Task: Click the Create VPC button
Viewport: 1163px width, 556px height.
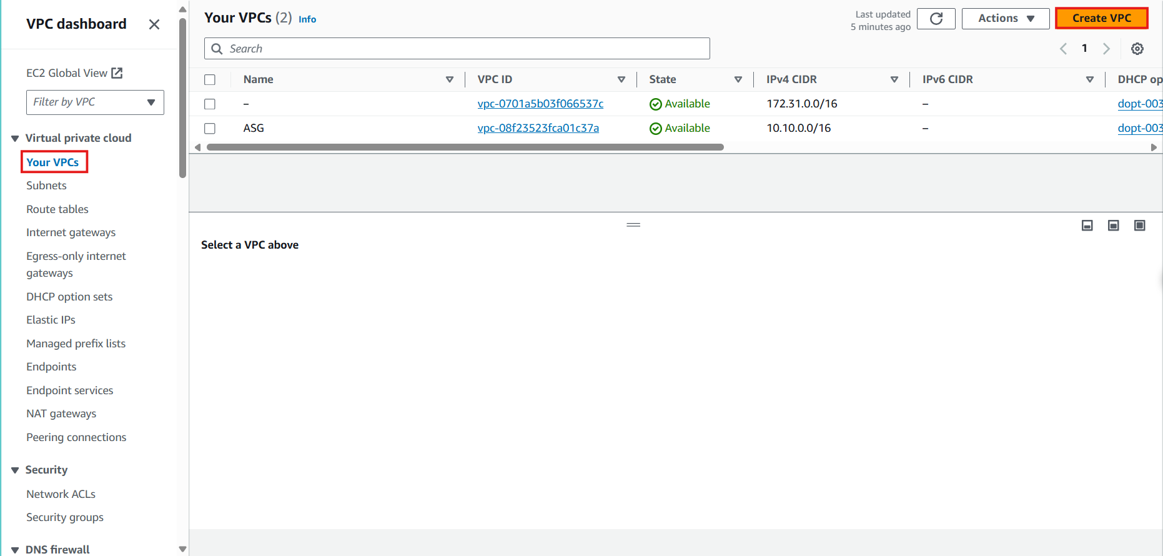Action: (1102, 18)
